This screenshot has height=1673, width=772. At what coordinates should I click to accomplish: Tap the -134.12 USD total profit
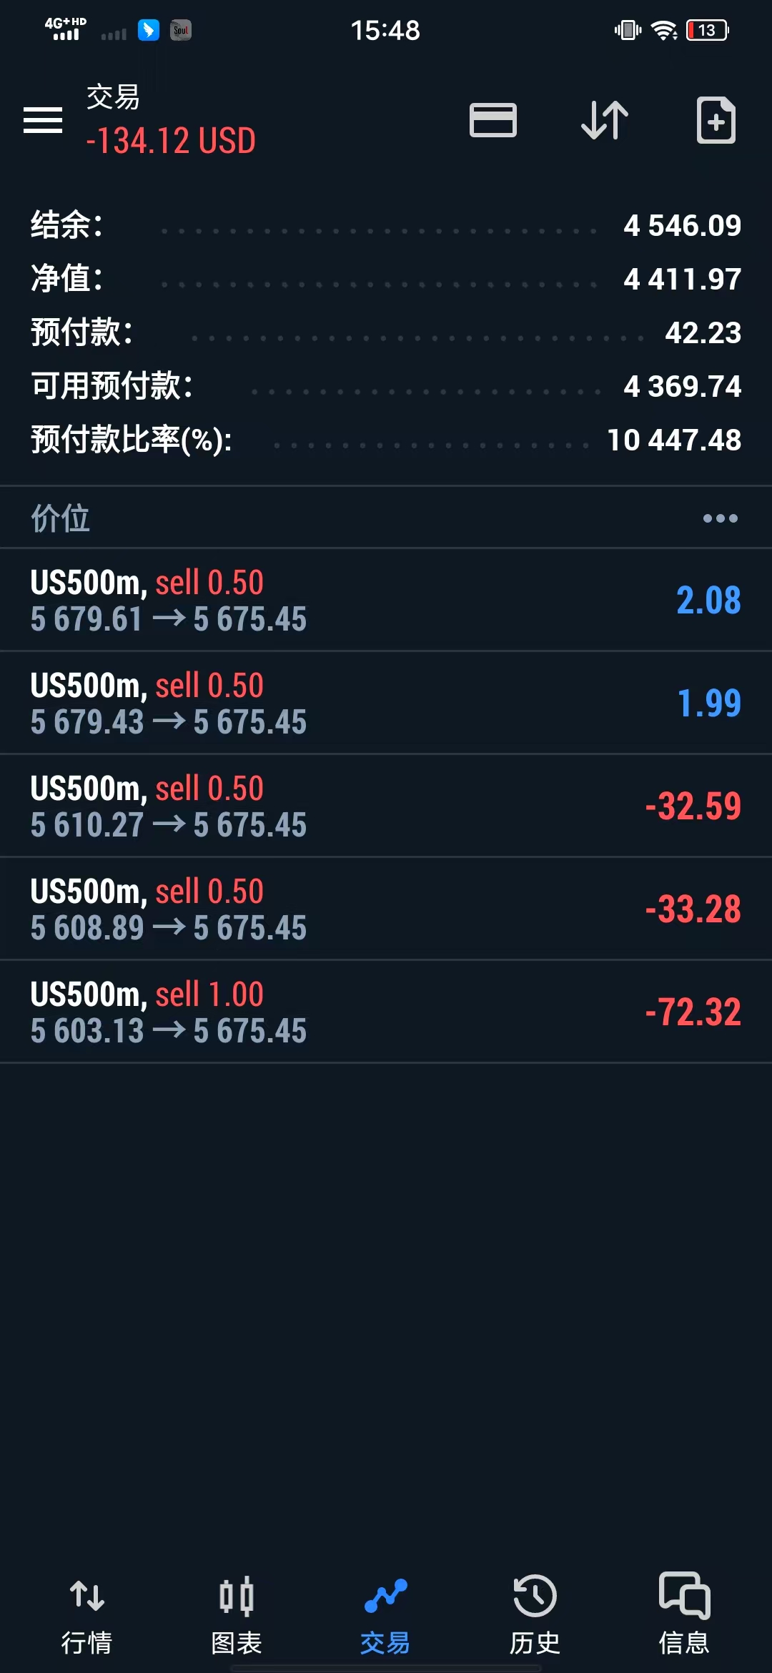(171, 141)
